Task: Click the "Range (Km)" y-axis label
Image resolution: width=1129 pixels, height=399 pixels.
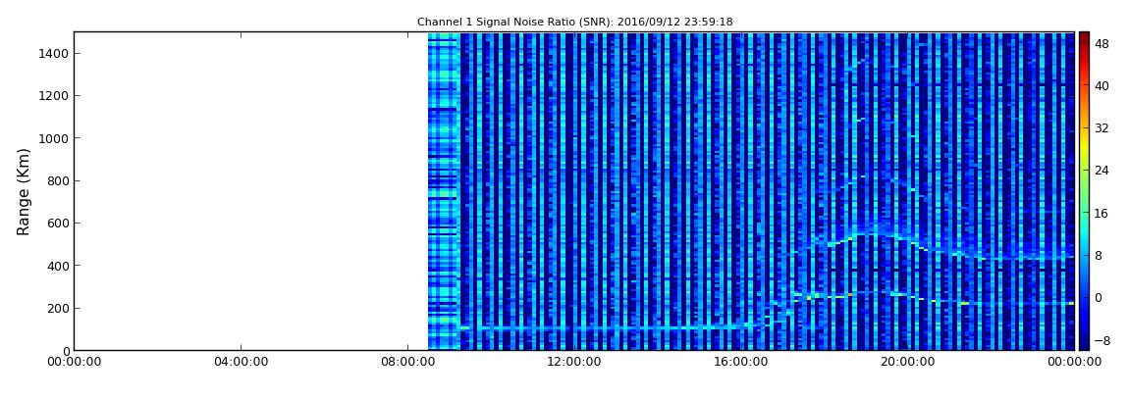Action: tap(24, 192)
